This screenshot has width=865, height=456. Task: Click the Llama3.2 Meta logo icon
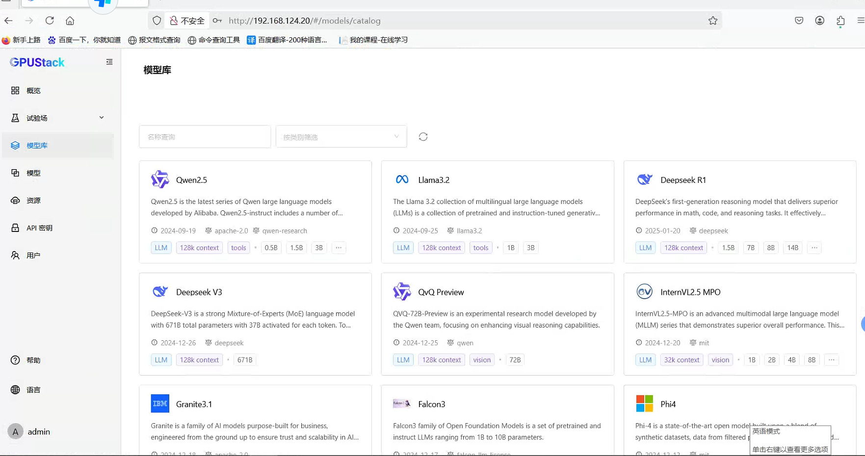click(x=402, y=179)
